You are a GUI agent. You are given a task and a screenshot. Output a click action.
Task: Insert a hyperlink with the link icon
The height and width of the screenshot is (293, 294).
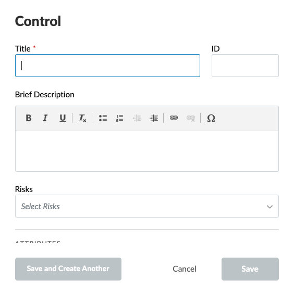[174, 118]
